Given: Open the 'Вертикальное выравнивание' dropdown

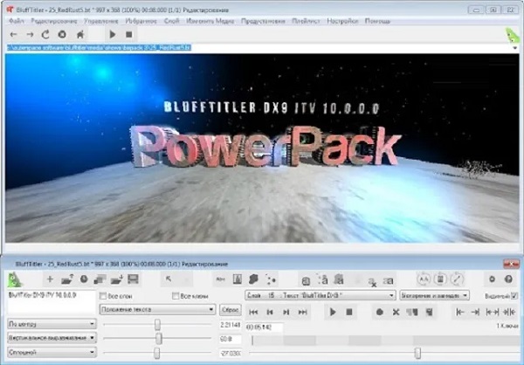Looking at the screenshot, I should click(52, 338).
